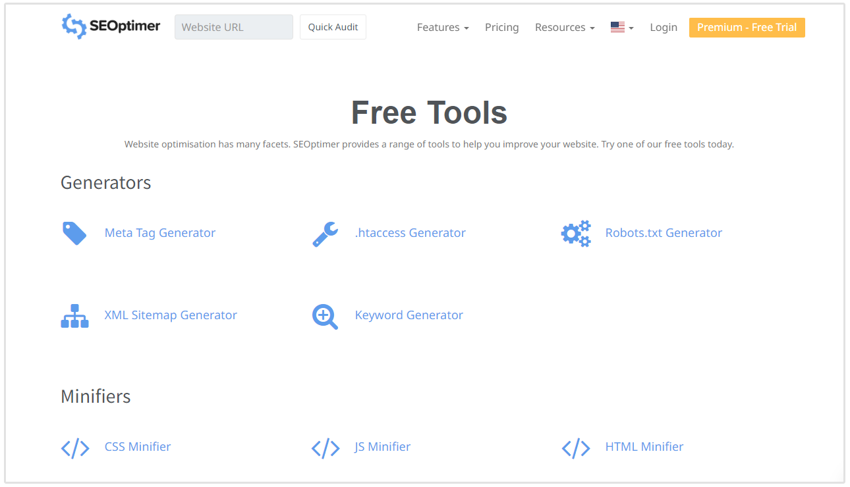Click the JS Minifier code brackets icon

325,448
